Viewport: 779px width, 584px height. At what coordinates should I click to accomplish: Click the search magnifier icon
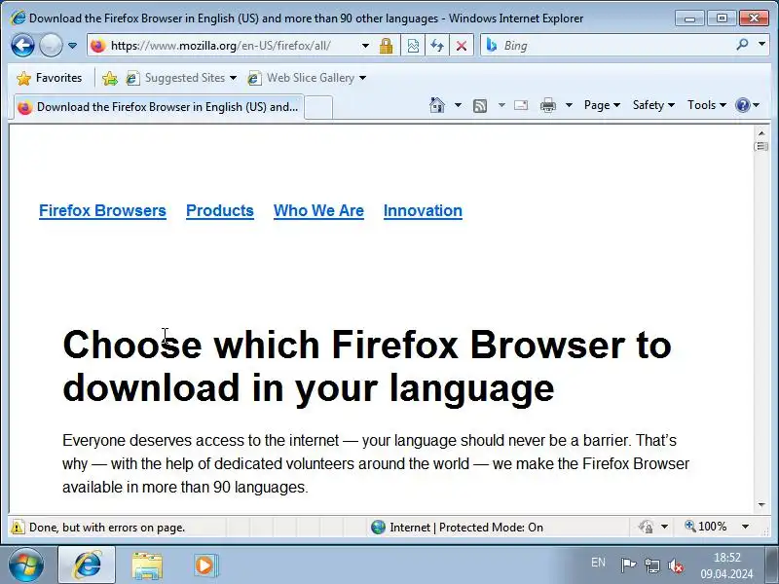(x=742, y=45)
